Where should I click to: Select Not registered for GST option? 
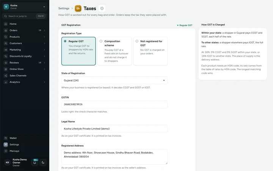click(151, 51)
